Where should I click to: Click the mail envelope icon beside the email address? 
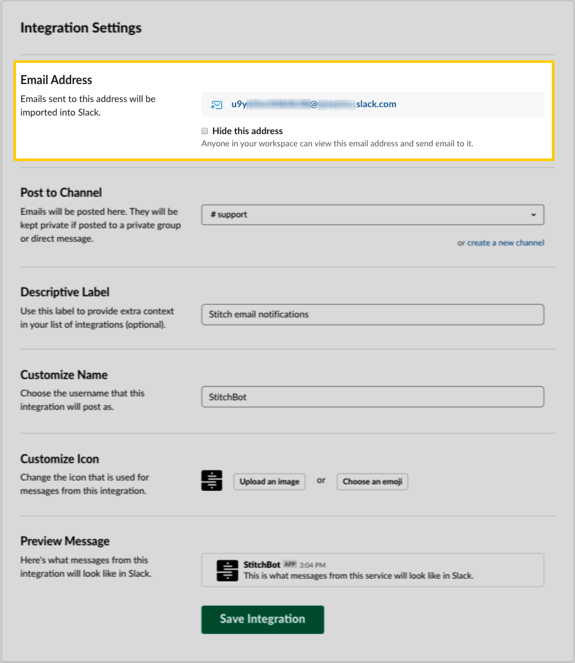point(216,103)
